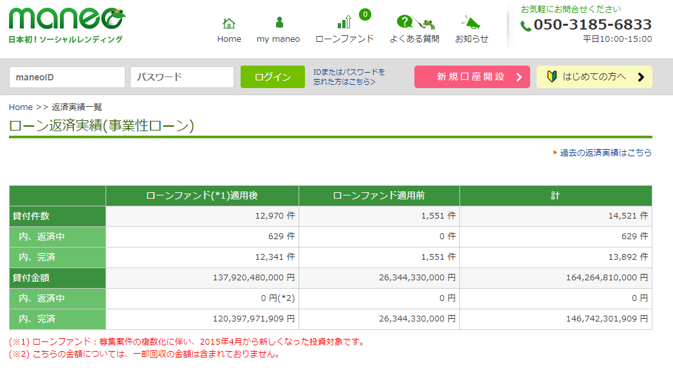Click the loan fund count badge 0
The width and height of the screenshot is (673, 371).
365,14
